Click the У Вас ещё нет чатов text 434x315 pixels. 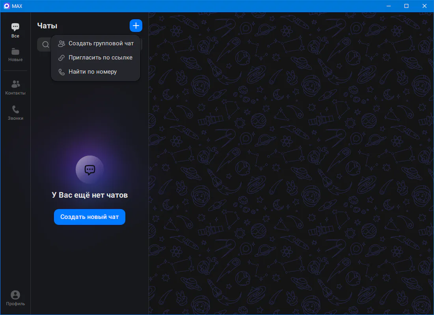[90, 195]
